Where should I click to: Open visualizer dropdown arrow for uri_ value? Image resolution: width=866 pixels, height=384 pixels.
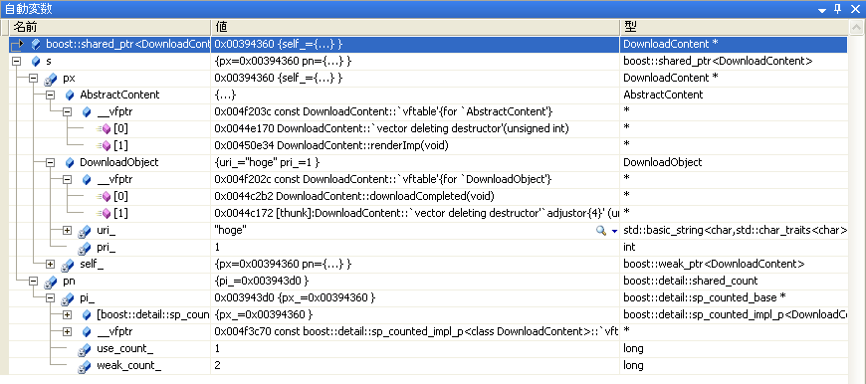pyautogui.click(x=614, y=231)
